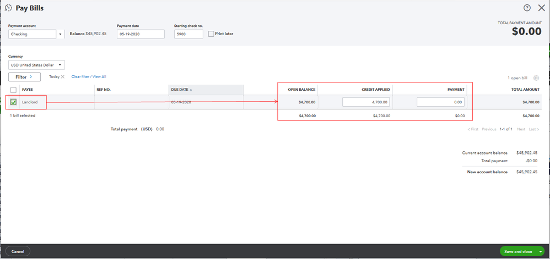Screen dimensions: 550x259
Task: Click the Current account balance label
Action: (485, 153)
